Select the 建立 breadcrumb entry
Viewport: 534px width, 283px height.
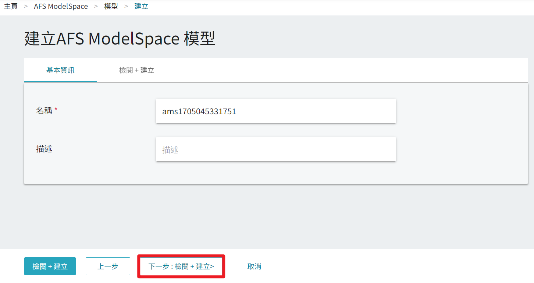141,6
